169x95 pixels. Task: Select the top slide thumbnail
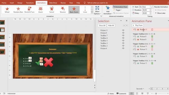(x=2, y=22)
